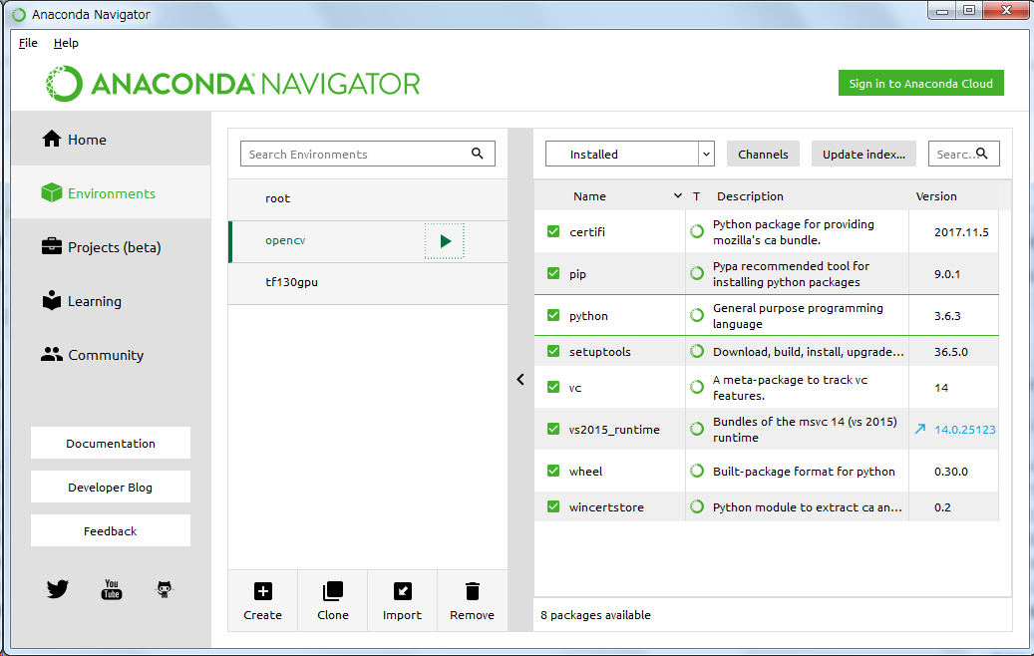Open the Documentation link button
1034x656 pixels.
click(x=110, y=443)
